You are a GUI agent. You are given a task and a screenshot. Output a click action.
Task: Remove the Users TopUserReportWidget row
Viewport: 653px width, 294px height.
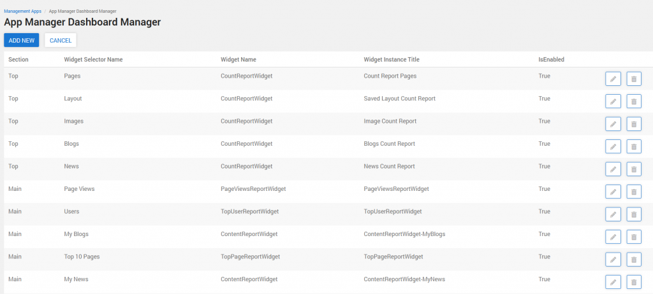634,214
